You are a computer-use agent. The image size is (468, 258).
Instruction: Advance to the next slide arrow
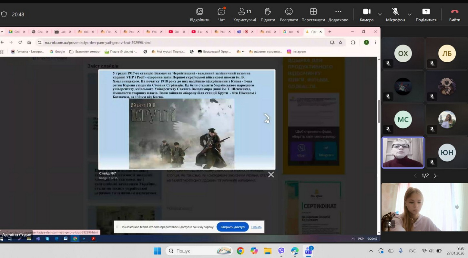(x=267, y=118)
